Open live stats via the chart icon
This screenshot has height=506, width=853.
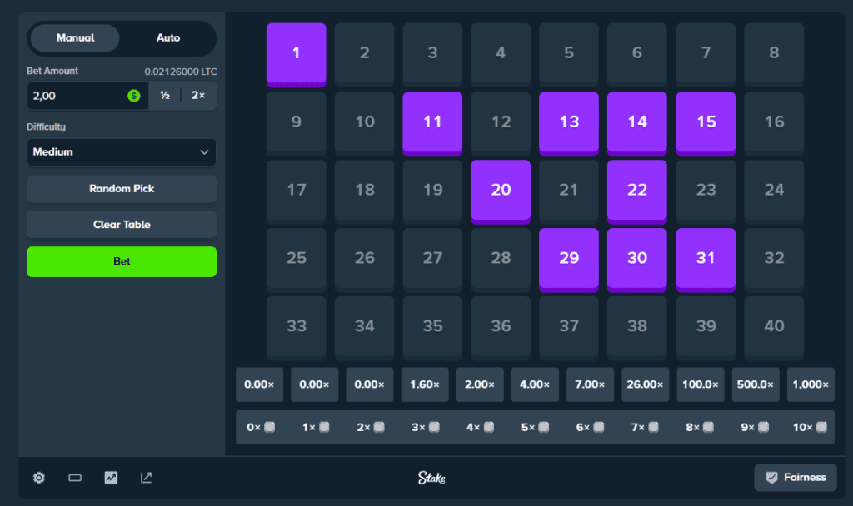coord(110,478)
